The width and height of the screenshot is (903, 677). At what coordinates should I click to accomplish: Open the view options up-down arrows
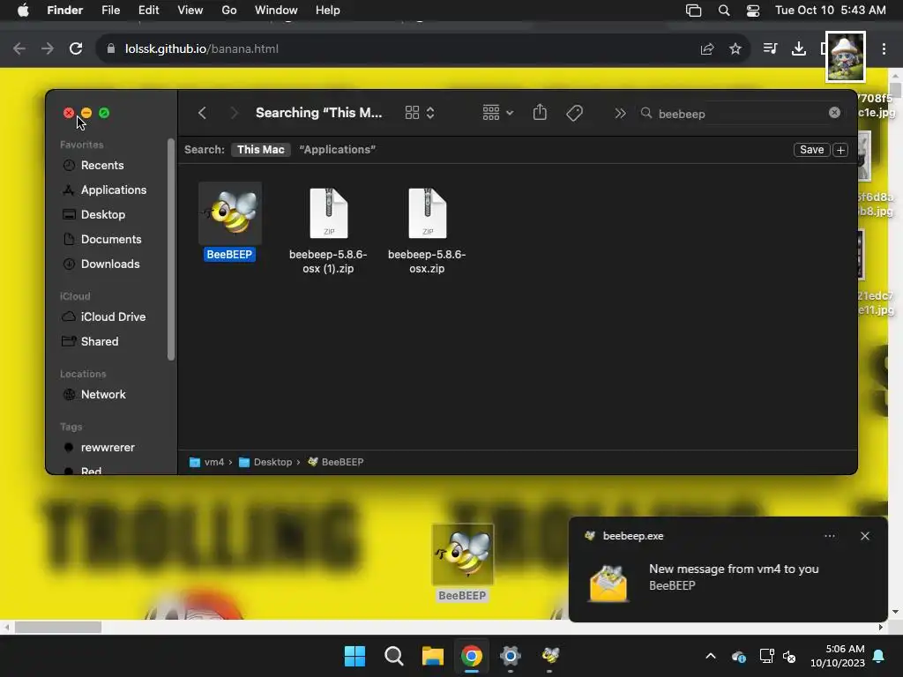point(430,113)
